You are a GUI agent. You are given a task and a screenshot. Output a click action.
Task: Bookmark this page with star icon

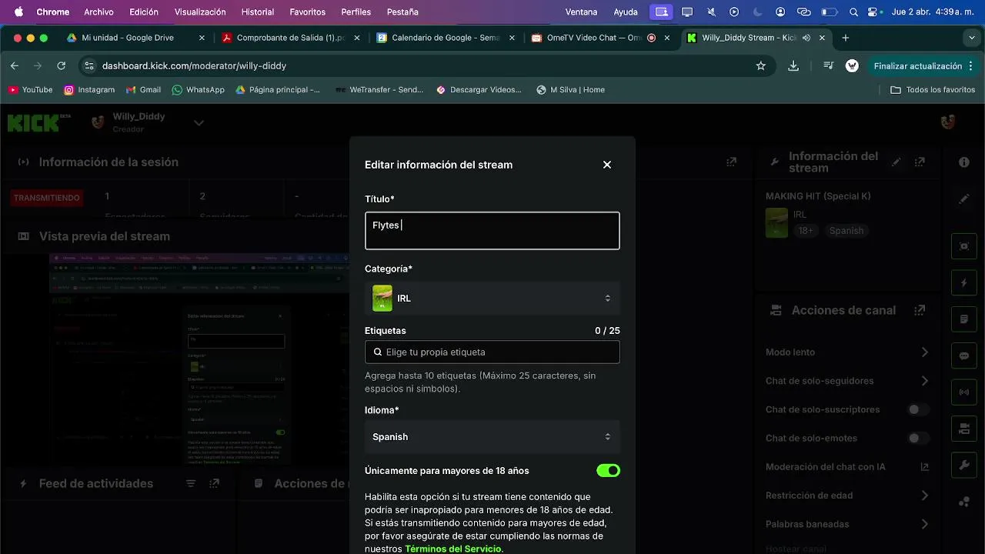[x=761, y=66]
